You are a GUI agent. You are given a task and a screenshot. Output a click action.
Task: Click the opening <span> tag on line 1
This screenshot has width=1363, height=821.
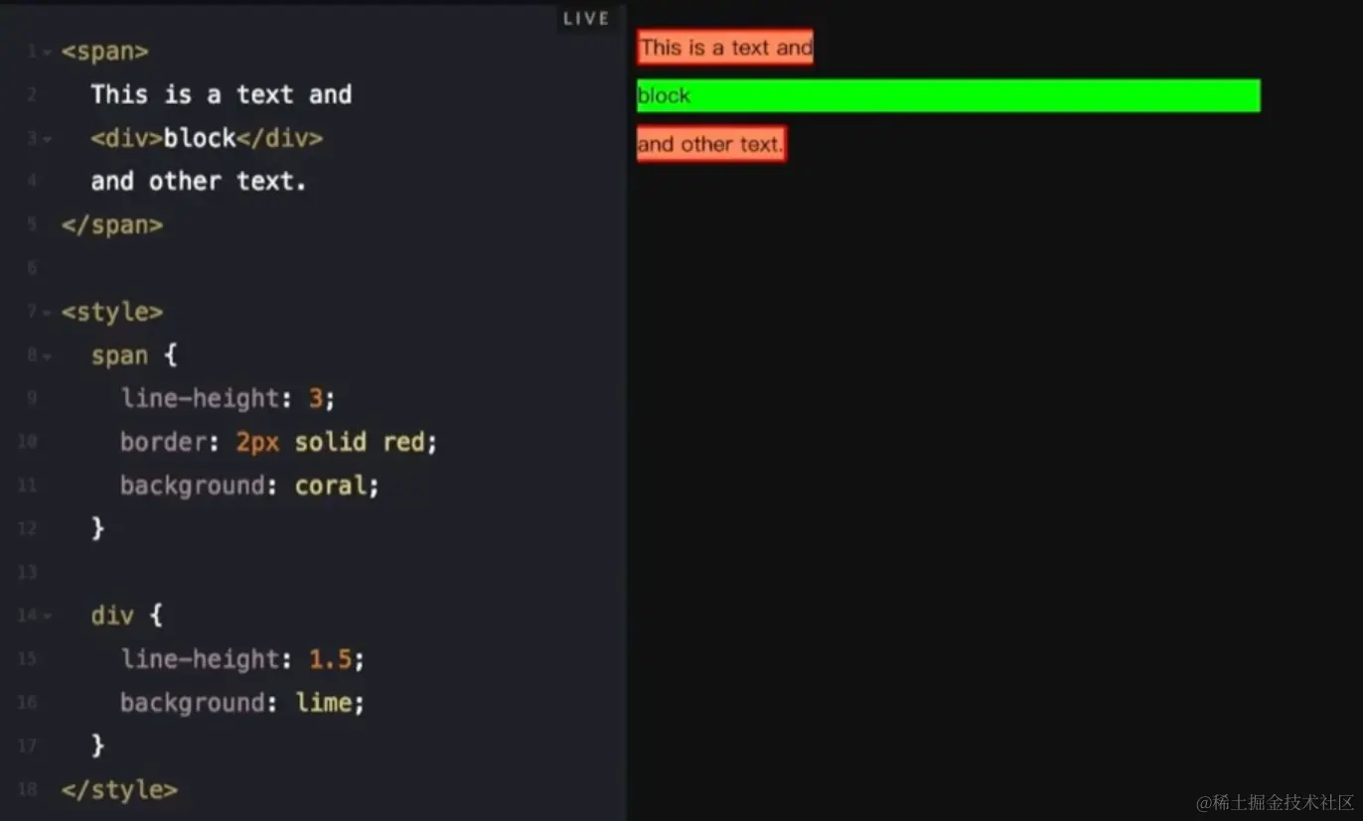[104, 51]
